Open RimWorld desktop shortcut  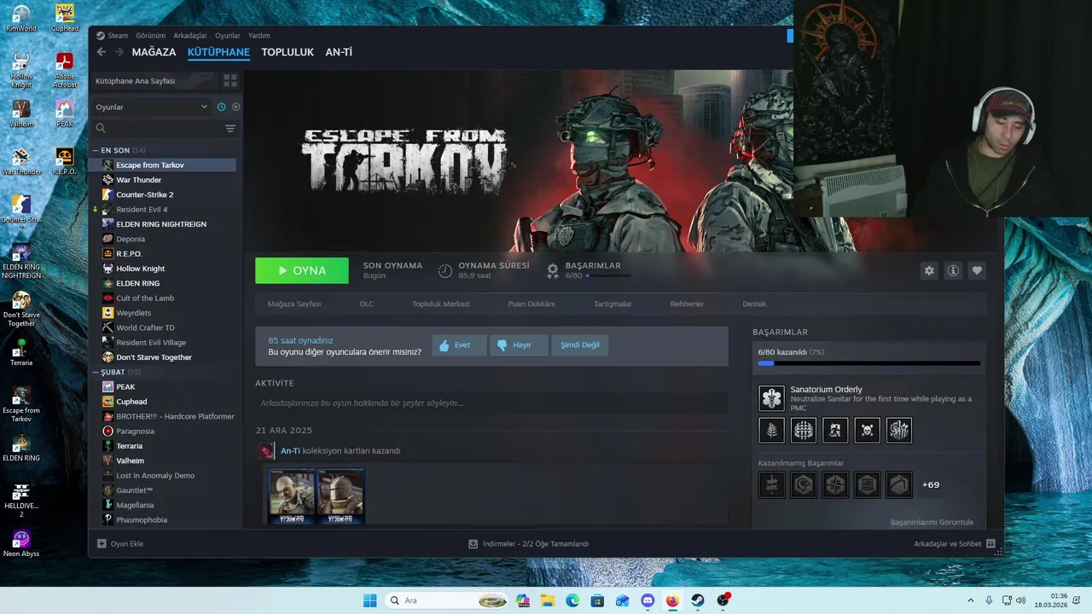coord(21,17)
